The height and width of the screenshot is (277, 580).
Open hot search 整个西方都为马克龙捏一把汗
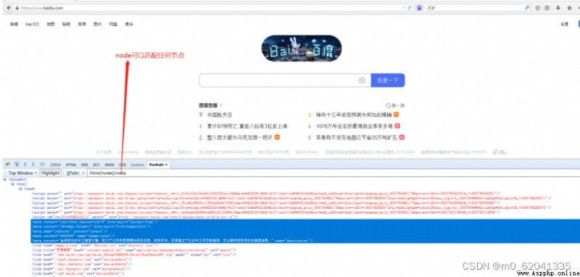click(x=240, y=138)
